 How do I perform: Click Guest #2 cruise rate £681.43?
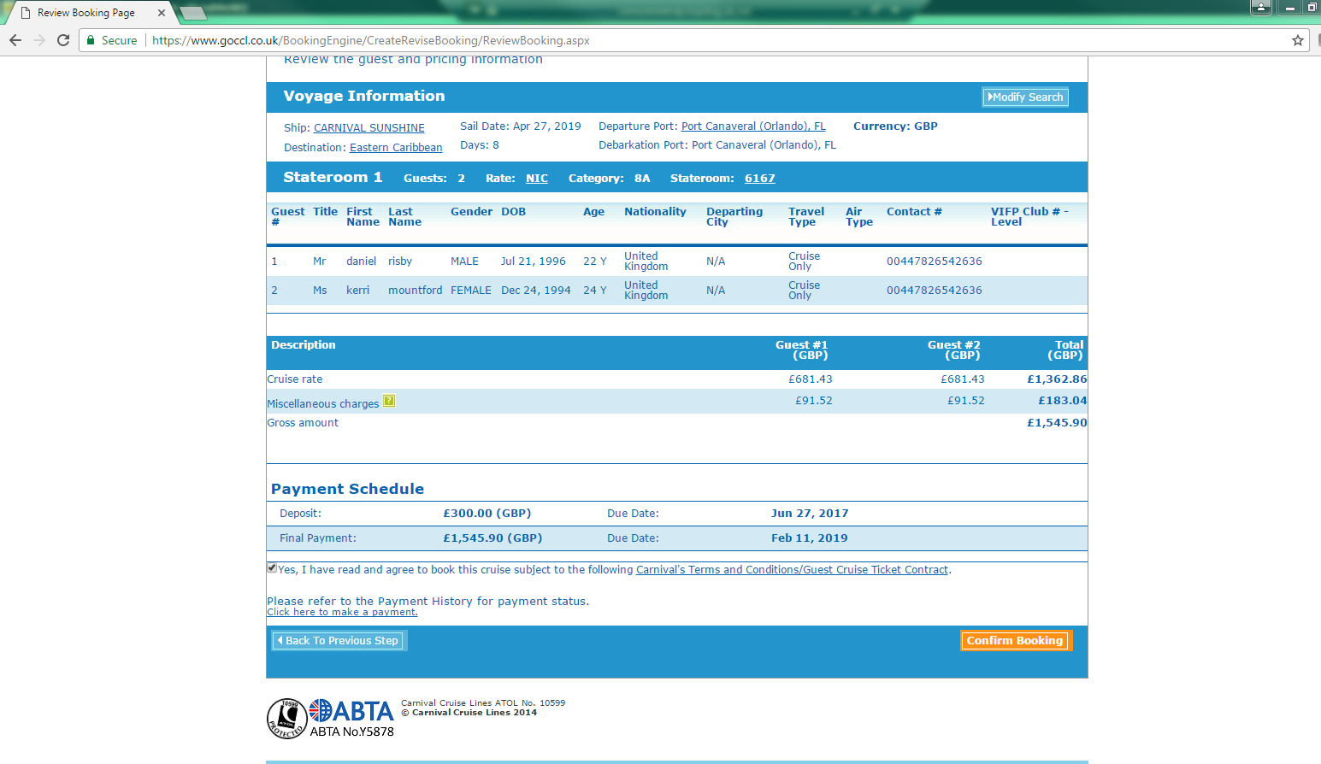(963, 379)
